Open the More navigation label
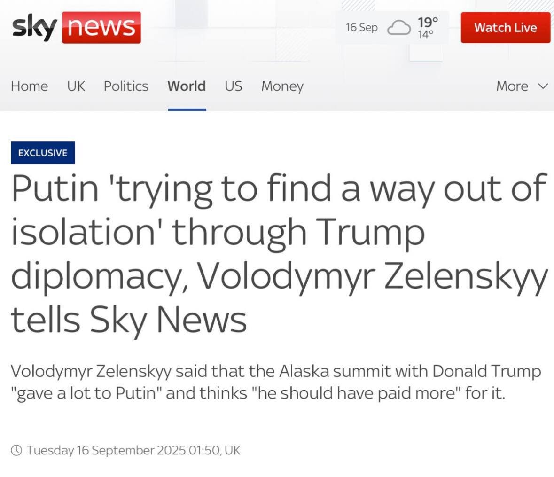 [x=512, y=86]
